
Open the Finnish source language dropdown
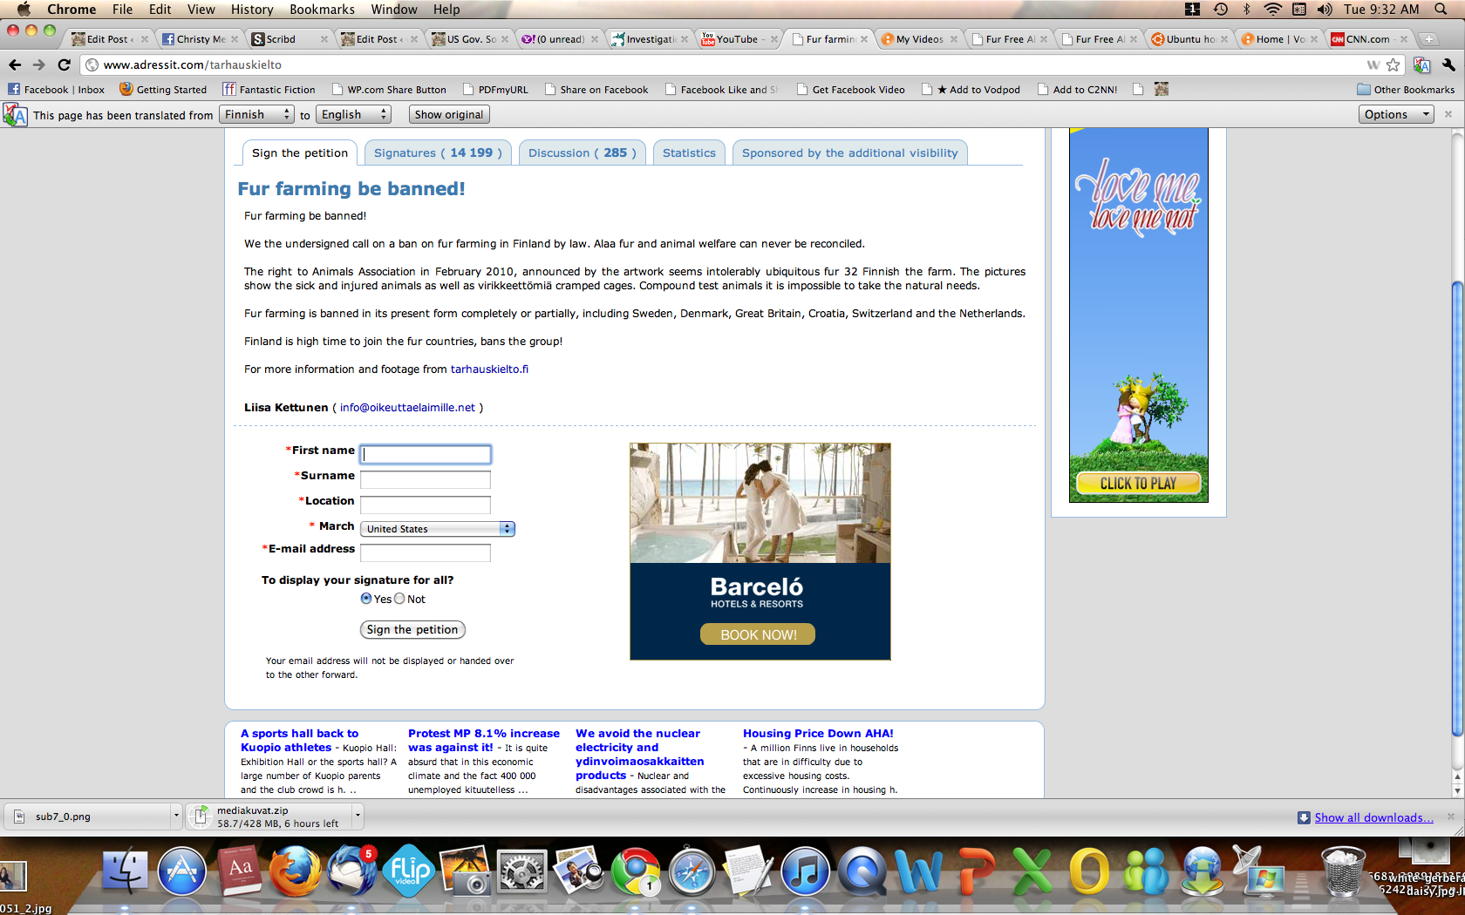[256, 114]
